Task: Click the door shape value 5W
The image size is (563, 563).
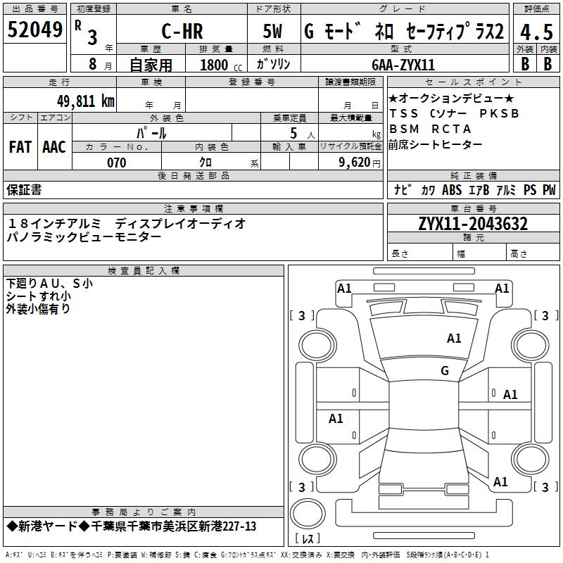Action: click(272, 31)
